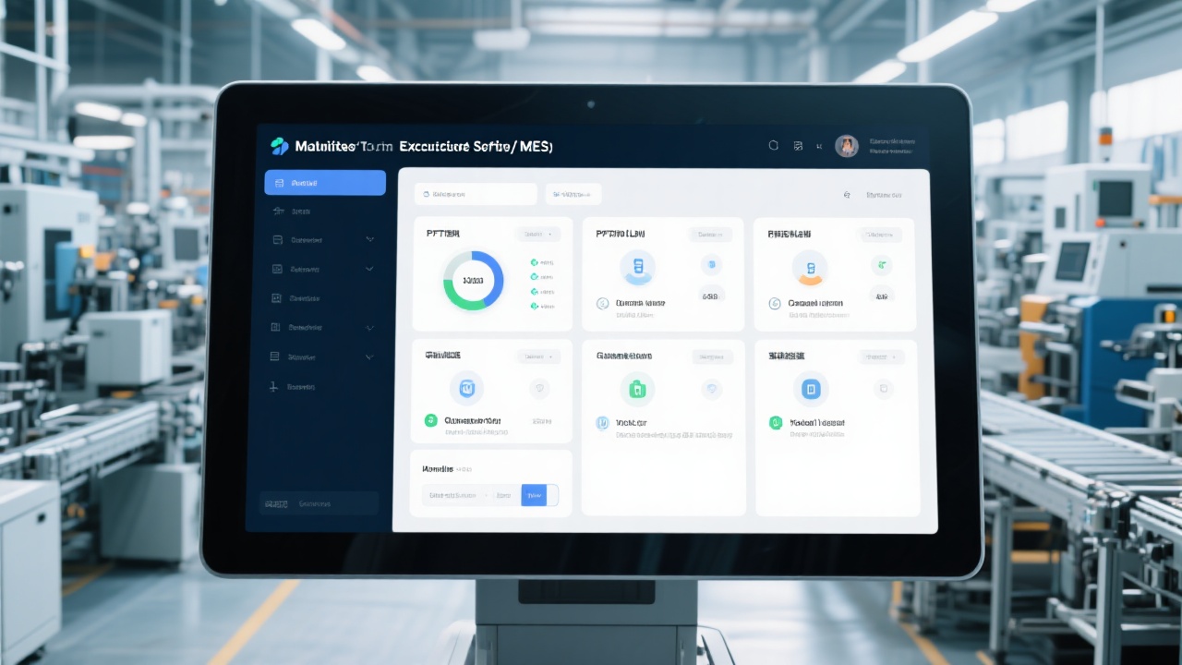Open the dropdown pill on the donut chart card

[537, 235]
